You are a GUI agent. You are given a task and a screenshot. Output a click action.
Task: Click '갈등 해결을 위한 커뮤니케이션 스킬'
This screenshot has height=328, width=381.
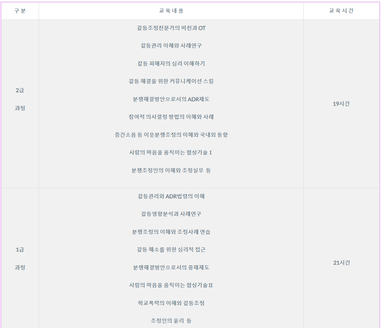click(171, 81)
